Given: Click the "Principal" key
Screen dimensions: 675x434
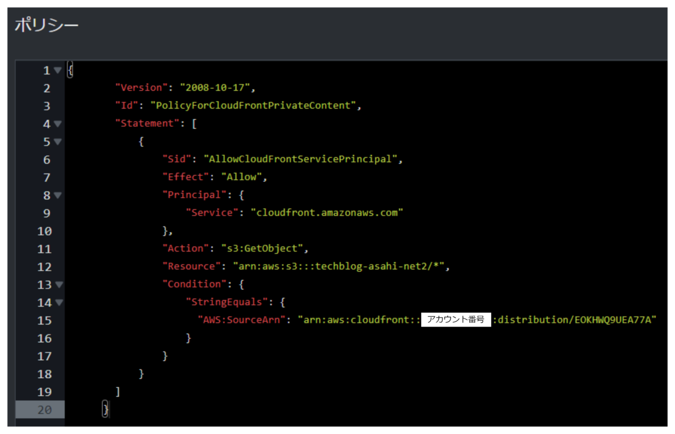Looking at the screenshot, I should (196, 195).
